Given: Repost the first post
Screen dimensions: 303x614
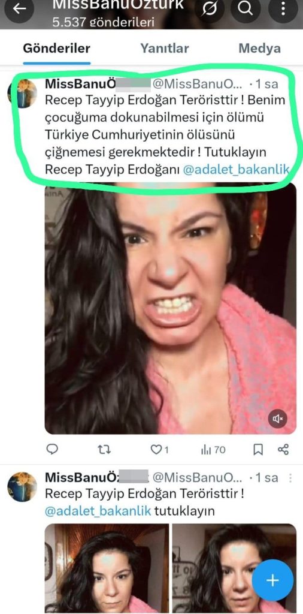Looking at the screenshot, I should point(104,450).
